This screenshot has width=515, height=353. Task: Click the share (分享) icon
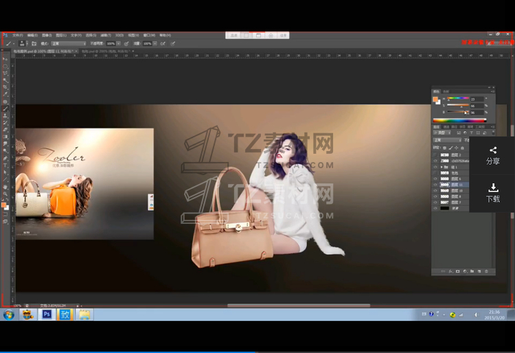click(x=492, y=150)
